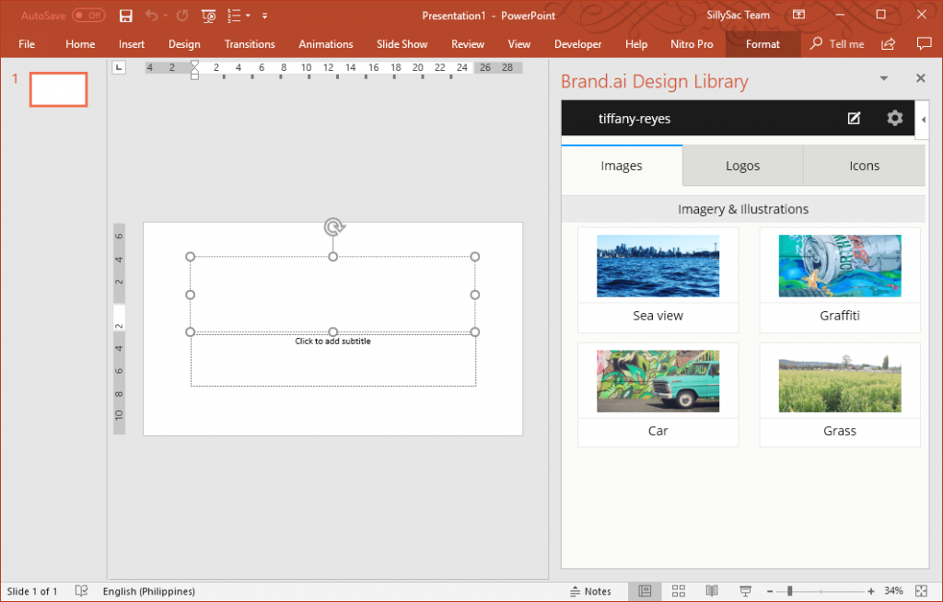
Task: Click the Imagery & Illustrations header
Action: point(742,209)
